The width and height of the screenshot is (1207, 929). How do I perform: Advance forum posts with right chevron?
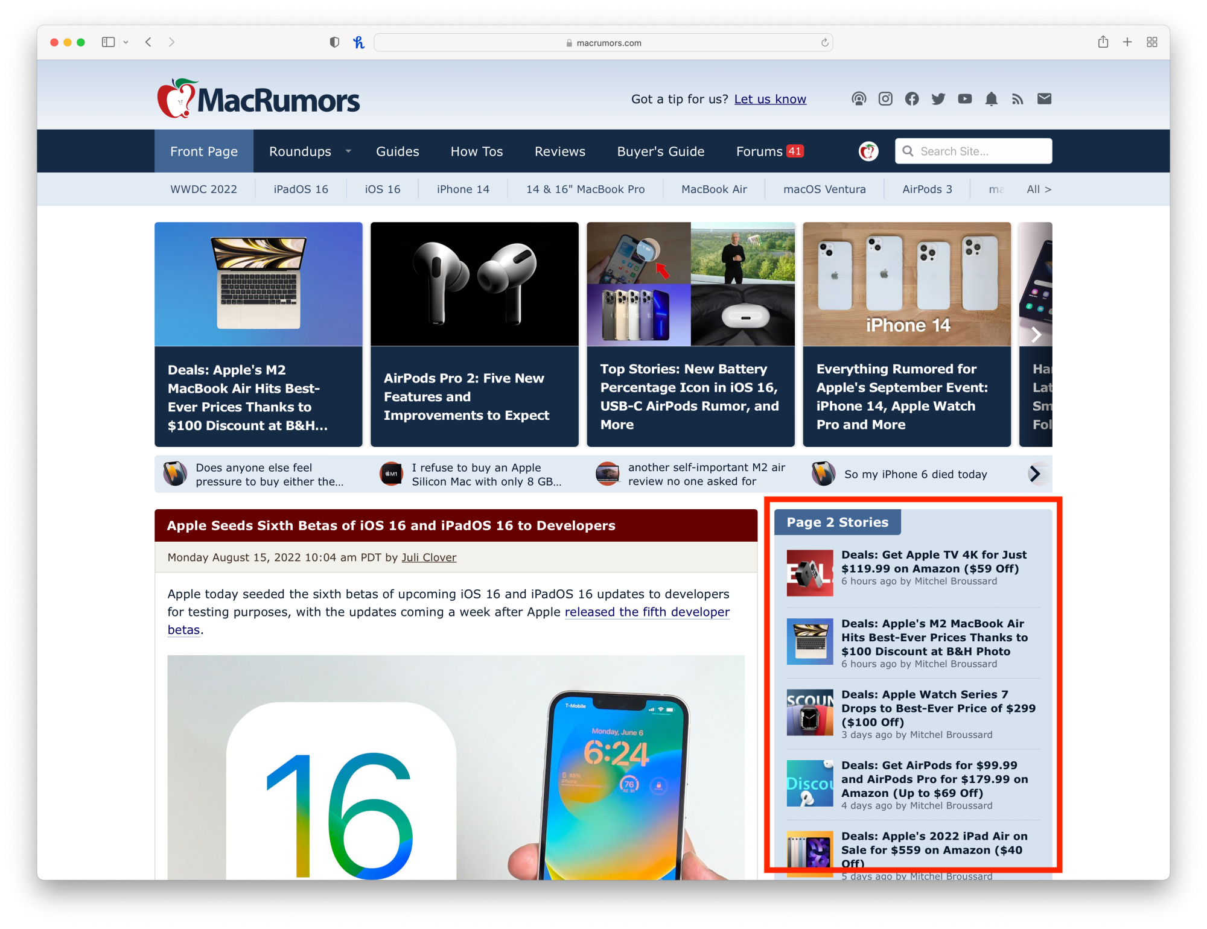coord(1035,474)
